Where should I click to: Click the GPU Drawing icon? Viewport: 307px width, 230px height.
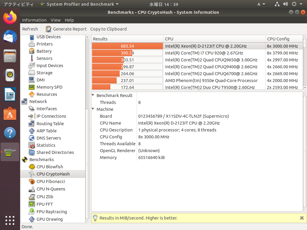pyautogui.click(x=32, y=219)
